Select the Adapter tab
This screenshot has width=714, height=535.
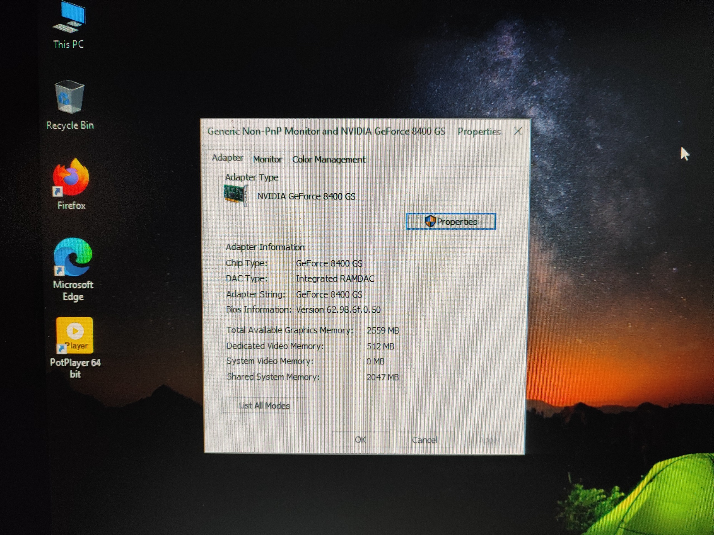(x=227, y=158)
